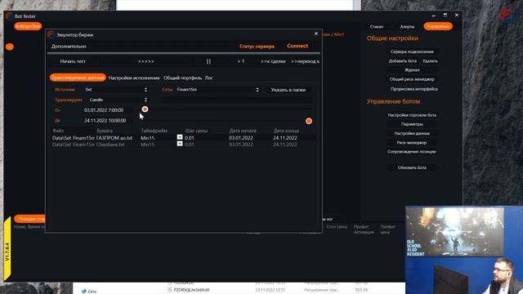Minimize the Bot Tester window
Viewport: 523px width, 294px height.
click(434, 16)
